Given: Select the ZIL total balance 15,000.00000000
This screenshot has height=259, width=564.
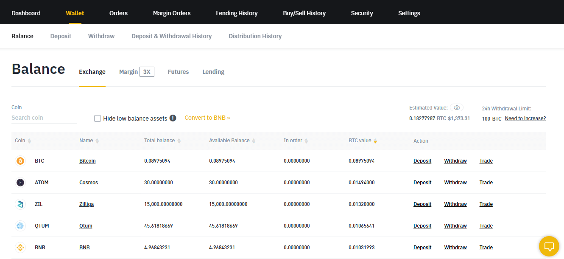Looking at the screenshot, I should click(163, 204).
